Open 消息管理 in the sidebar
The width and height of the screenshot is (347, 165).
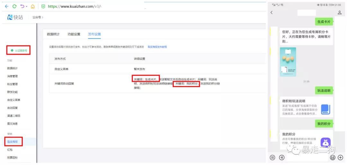(13, 76)
